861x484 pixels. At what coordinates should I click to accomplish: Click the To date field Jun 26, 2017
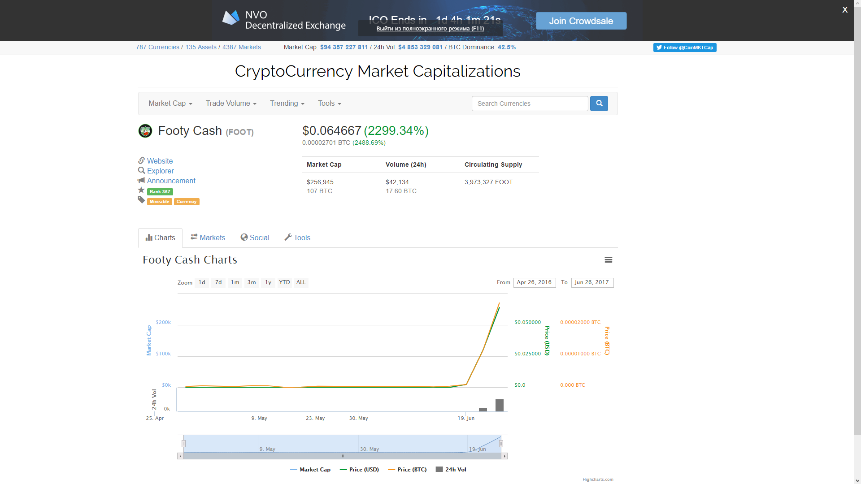tap(592, 283)
